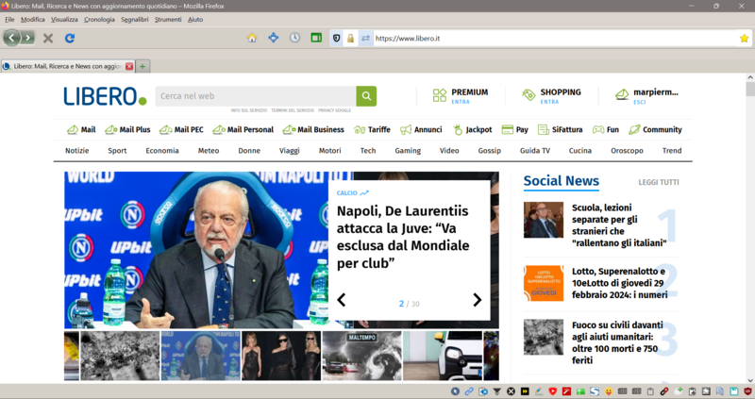The height and width of the screenshot is (399, 755).
Task: Toggle the green sidebar panel icon
Action: click(x=316, y=38)
